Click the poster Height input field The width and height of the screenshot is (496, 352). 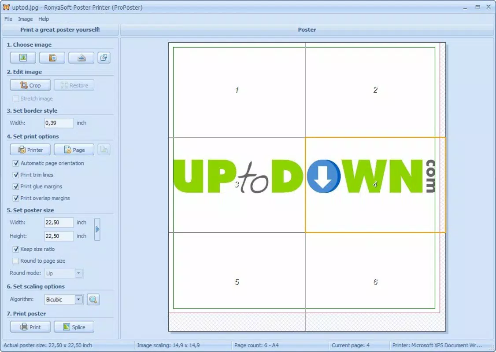point(59,236)
